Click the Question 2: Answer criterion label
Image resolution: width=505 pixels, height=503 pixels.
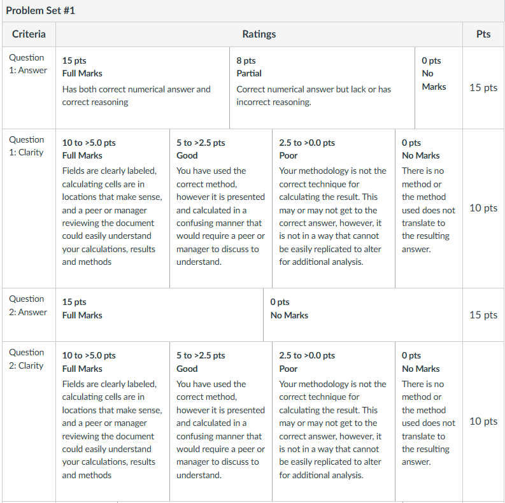(x=28, y=305)
